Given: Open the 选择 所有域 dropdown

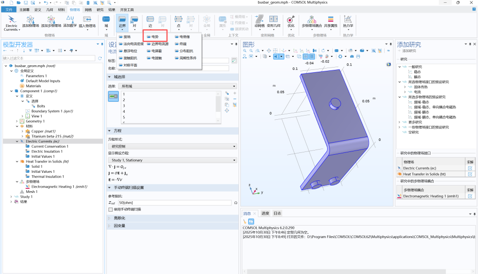Looking at the screenshot, I should (178, 86).
